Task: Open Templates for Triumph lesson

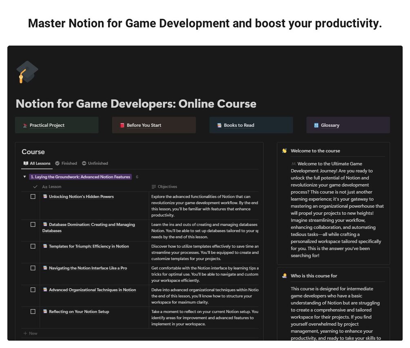Action: [x=89, y=246]
